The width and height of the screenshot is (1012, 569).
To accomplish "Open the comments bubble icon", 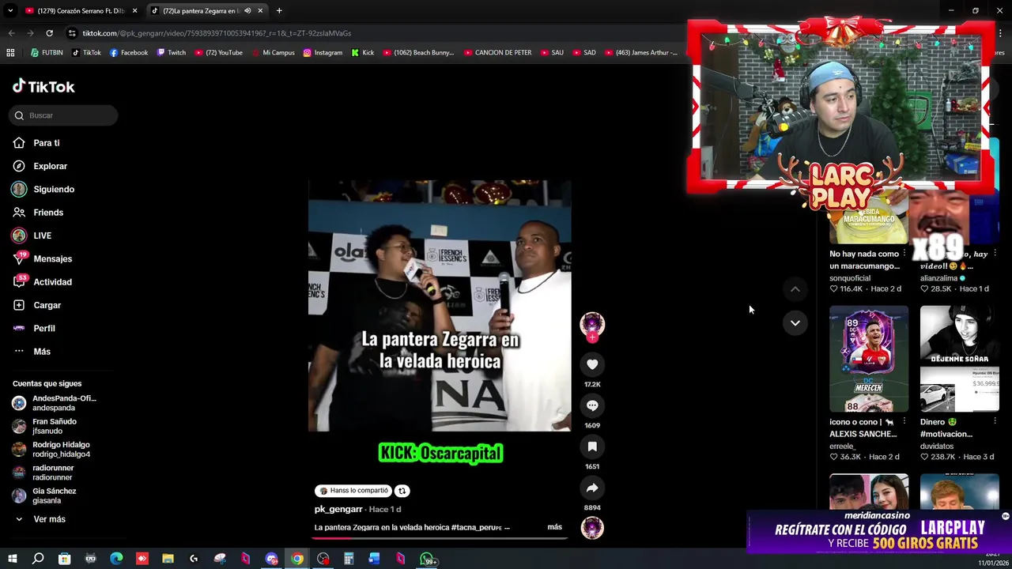I will 592,405.
